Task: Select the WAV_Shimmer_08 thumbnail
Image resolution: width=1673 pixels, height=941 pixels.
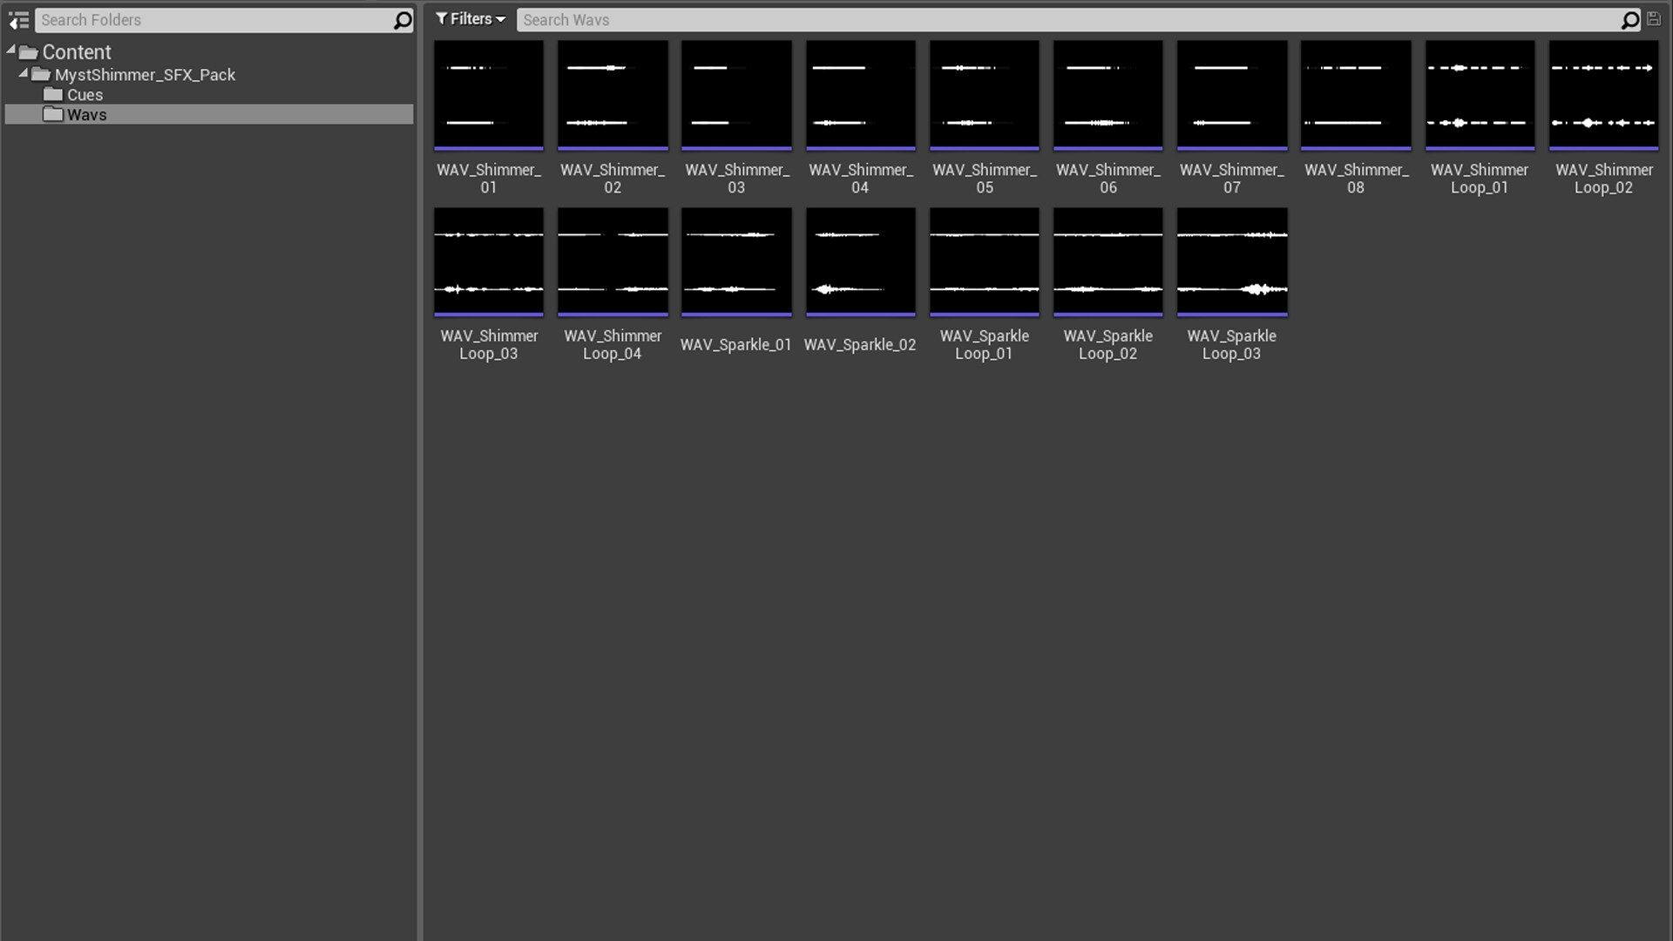Action: point(1355,95)
